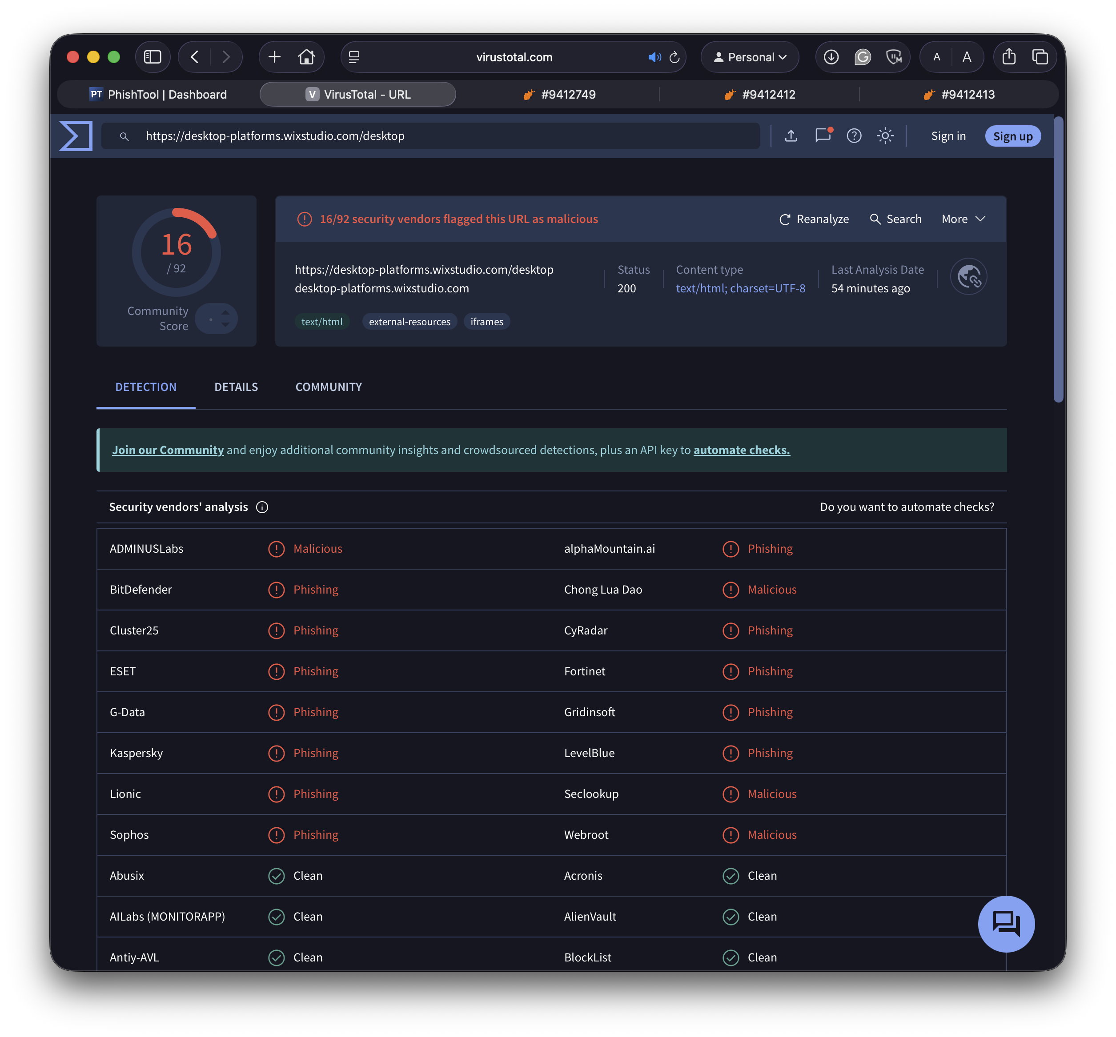Focus the VirusTotal URL search field

tap(430, 136)
